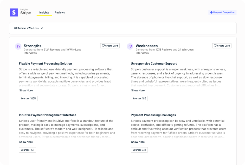
Task: Open Sources 361 for Payment Processing Challenges
Action: [139, 150]
